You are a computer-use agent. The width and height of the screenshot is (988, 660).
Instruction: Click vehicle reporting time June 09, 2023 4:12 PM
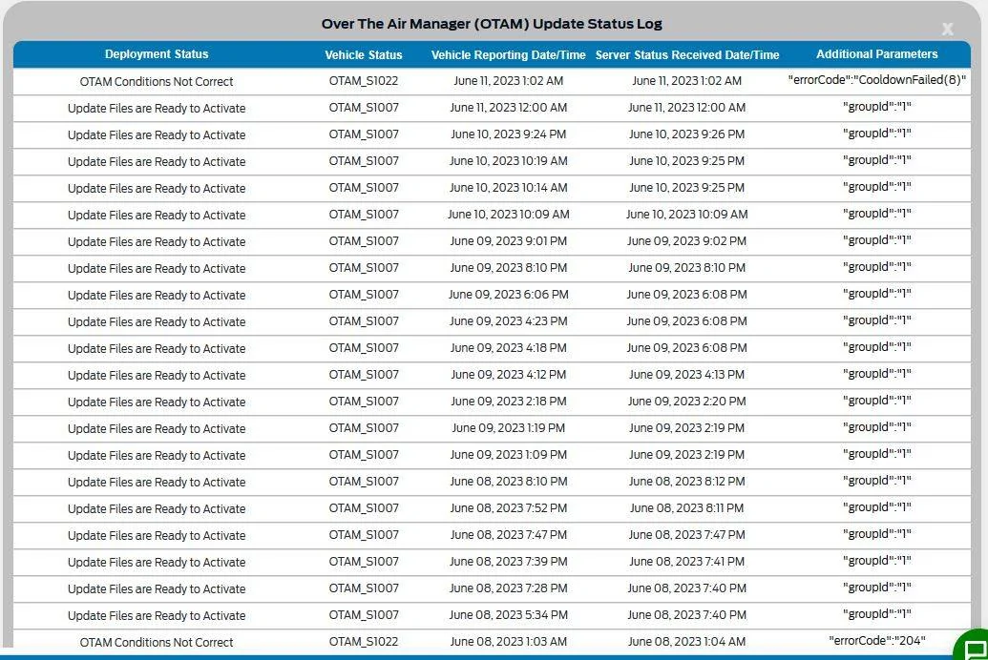[509, 375]
